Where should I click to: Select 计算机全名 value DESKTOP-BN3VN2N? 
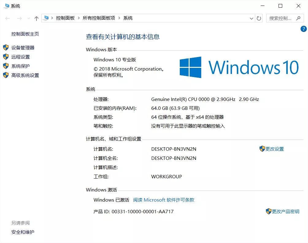point(174,158)
